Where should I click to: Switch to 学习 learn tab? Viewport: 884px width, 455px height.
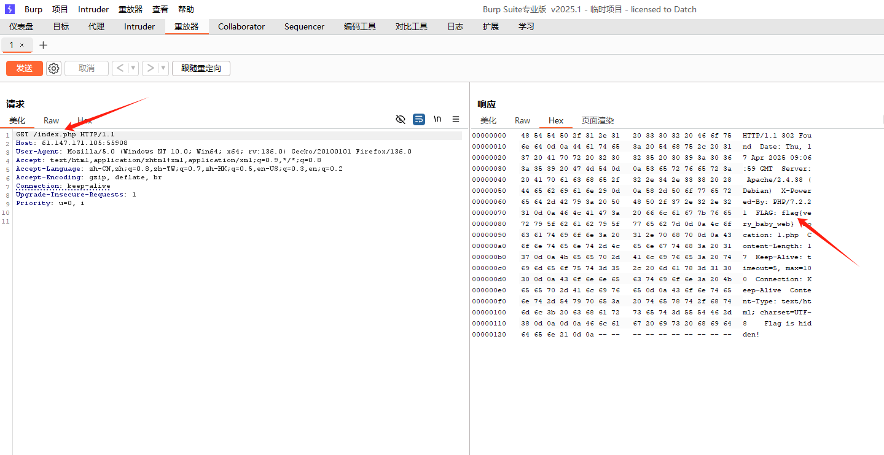click(x=526, y=26)
